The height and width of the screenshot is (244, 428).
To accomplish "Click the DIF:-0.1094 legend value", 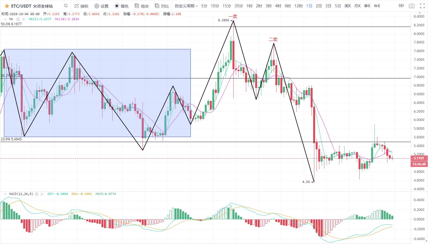I will point(58,194).
